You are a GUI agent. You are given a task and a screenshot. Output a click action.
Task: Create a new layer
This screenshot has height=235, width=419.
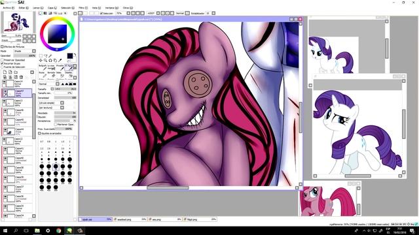(5, 72)
